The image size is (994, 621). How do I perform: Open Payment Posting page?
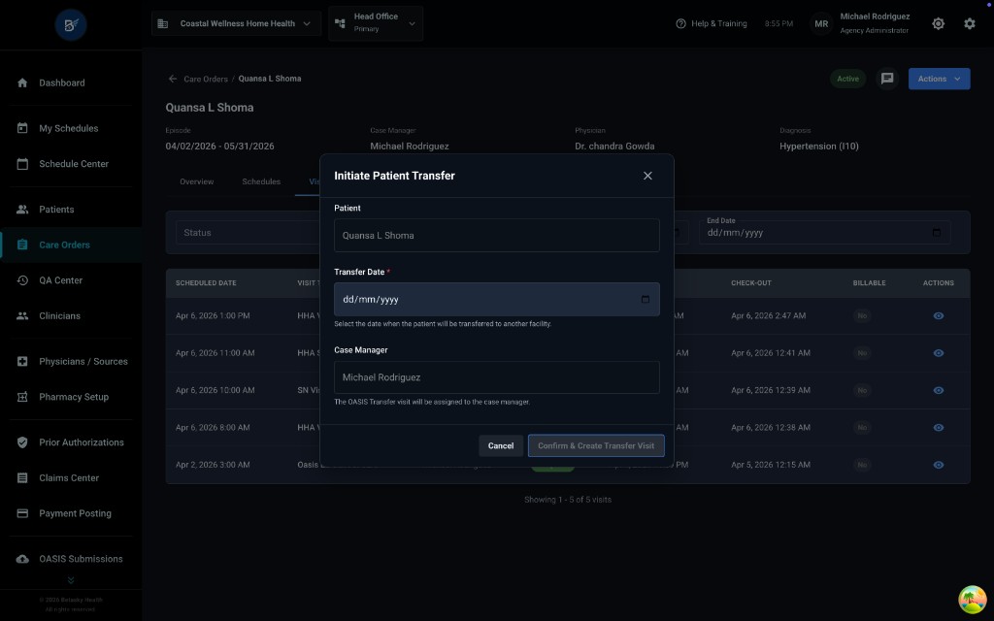click(71, 514)
